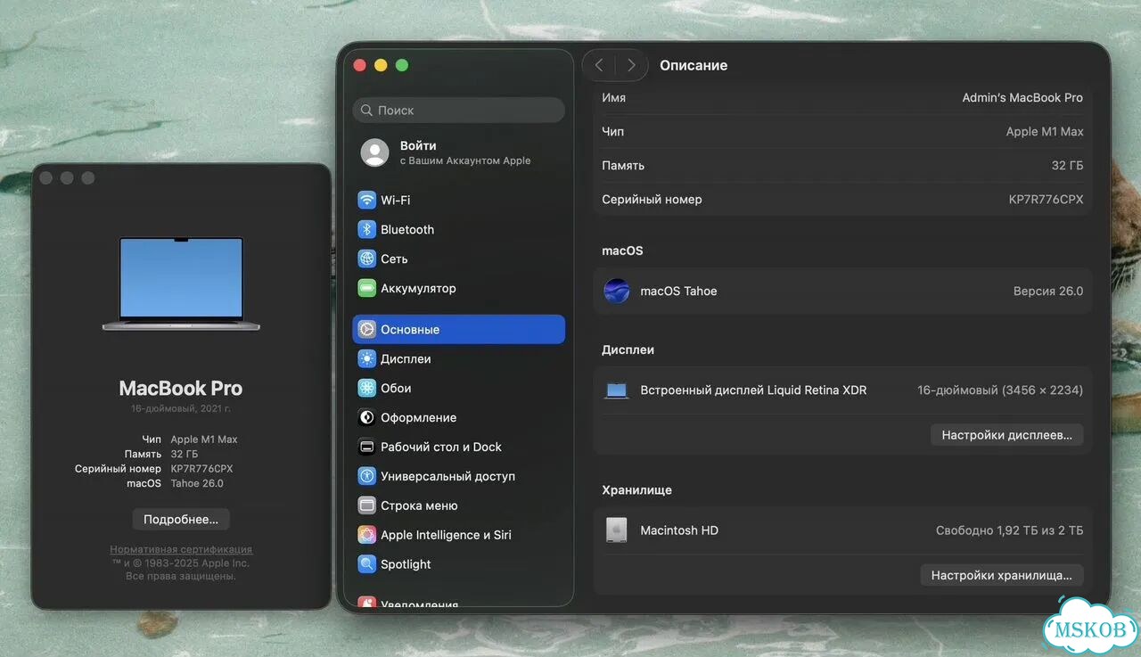Click Настройки дисплеев button
Viewport: 1141px width, 657px height.
(x=1007, y=435)
